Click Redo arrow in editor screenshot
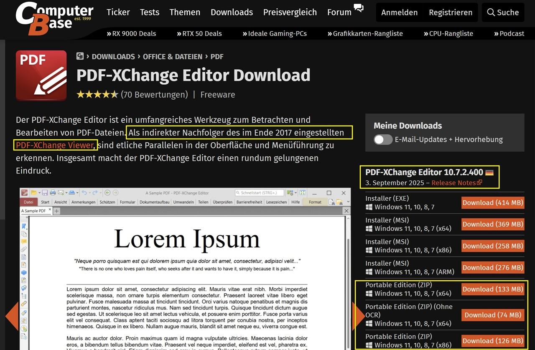 (95, 193)
